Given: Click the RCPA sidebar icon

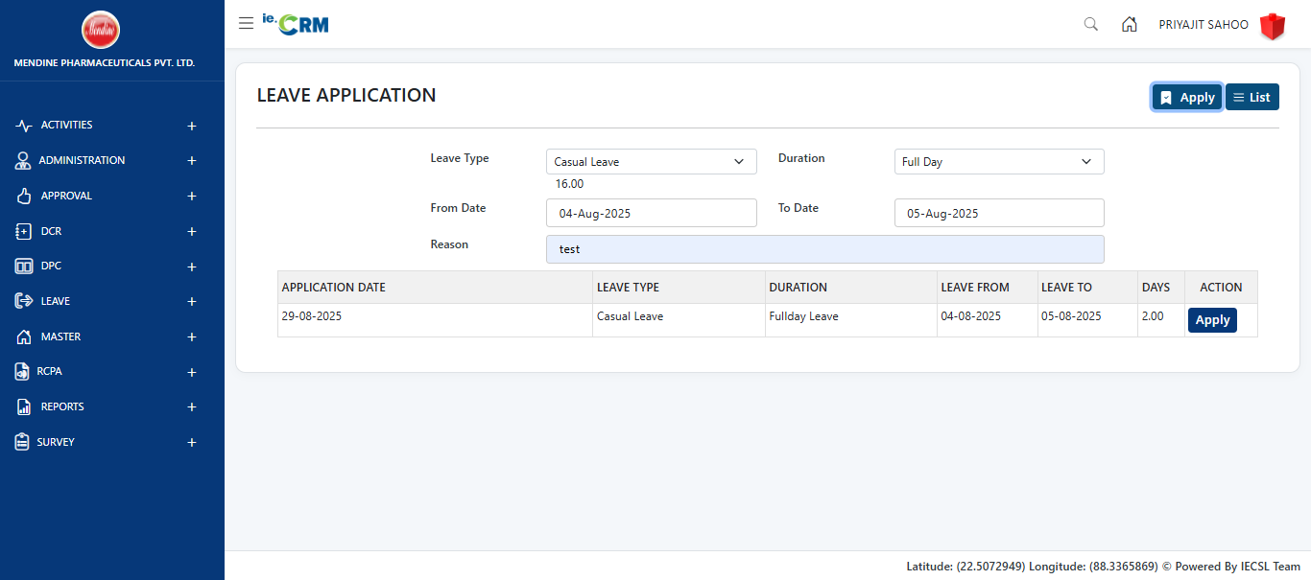Looking at the screenshot, I should coord(23,371).
